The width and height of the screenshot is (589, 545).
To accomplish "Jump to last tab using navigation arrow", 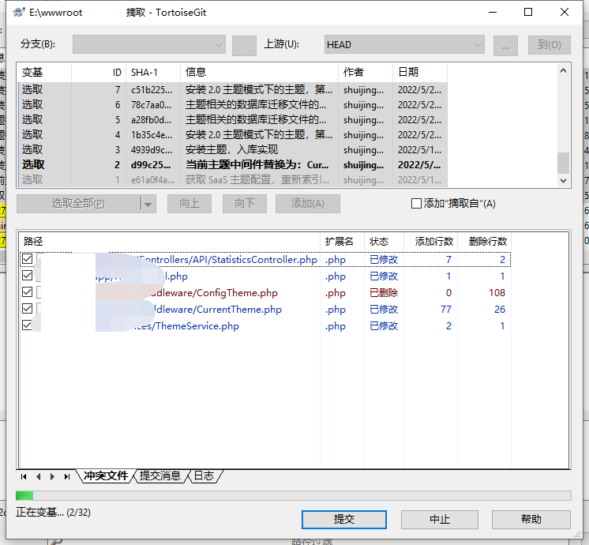I will (66, 476).
